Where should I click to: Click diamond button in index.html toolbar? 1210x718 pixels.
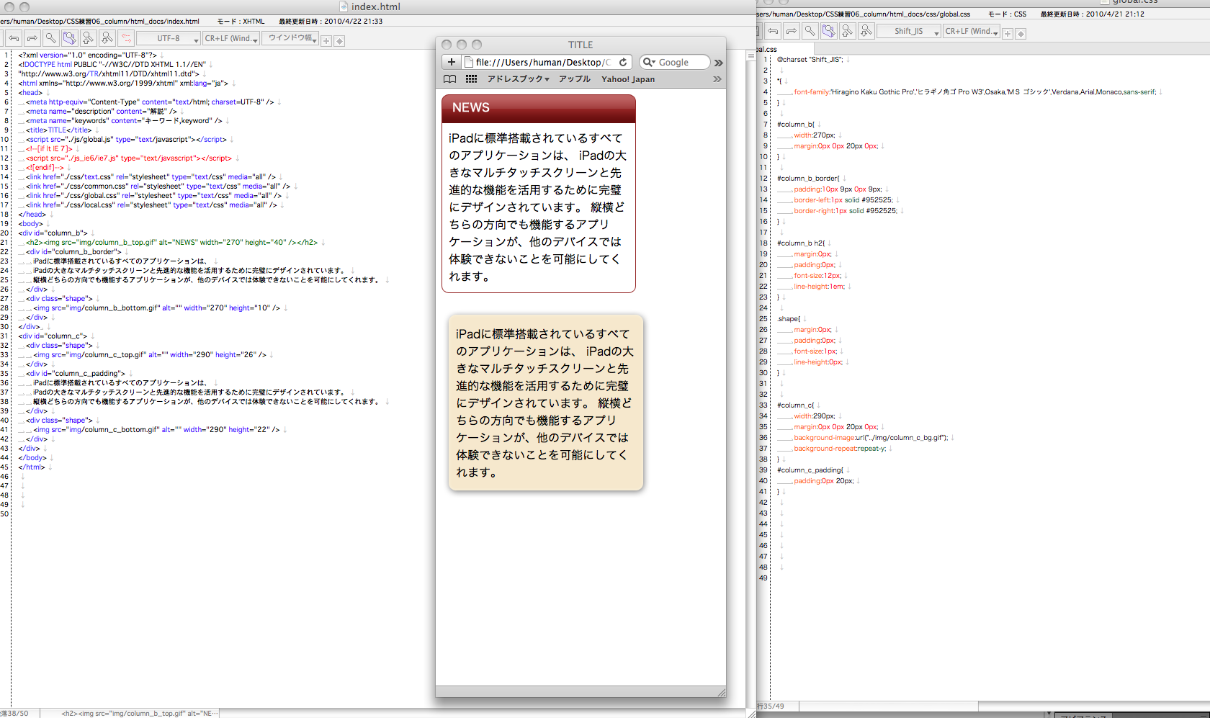coord(339,41)
